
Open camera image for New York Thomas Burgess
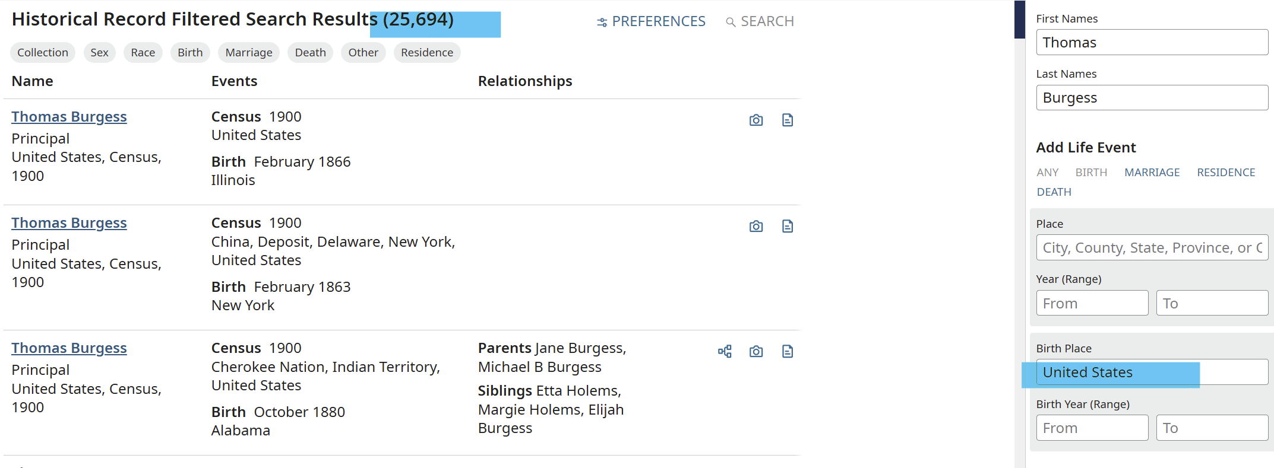756,227
